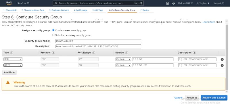The image size is (230, 104).
Task: Open the Chaithra M M account menu
Action: point(185,3)
